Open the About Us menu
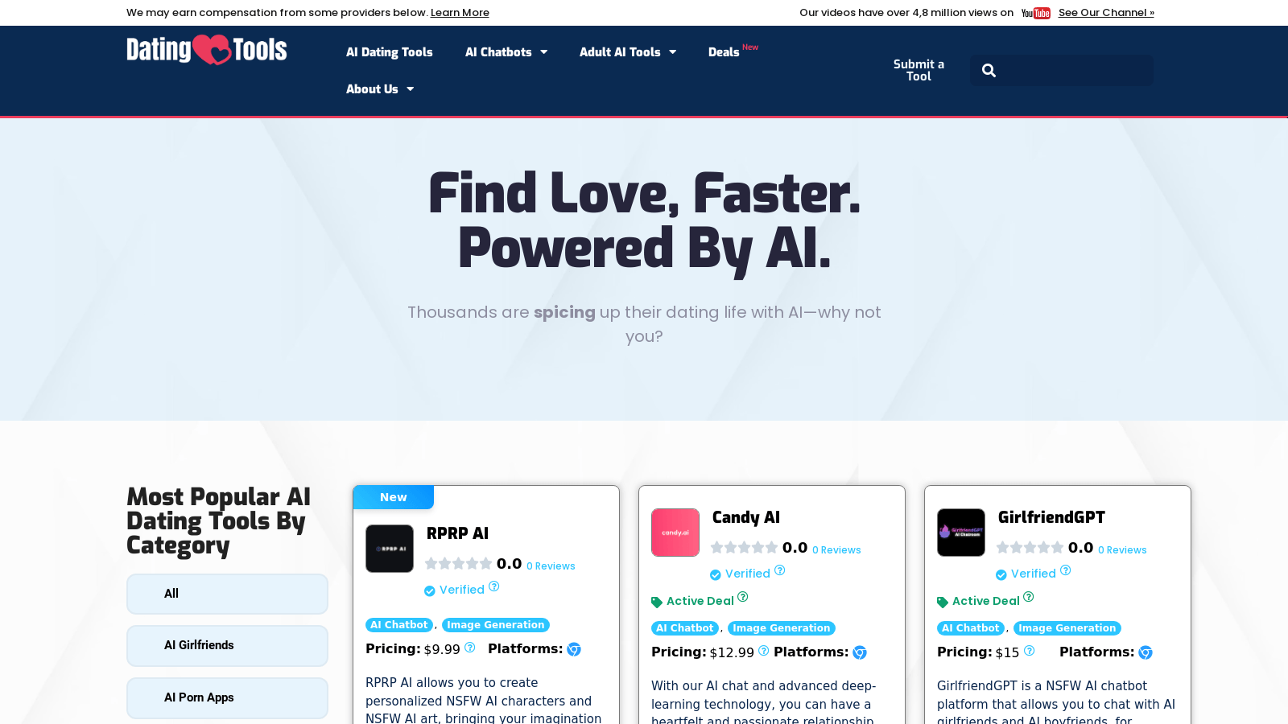This screenshot has height=724, width=1288. 372,89
